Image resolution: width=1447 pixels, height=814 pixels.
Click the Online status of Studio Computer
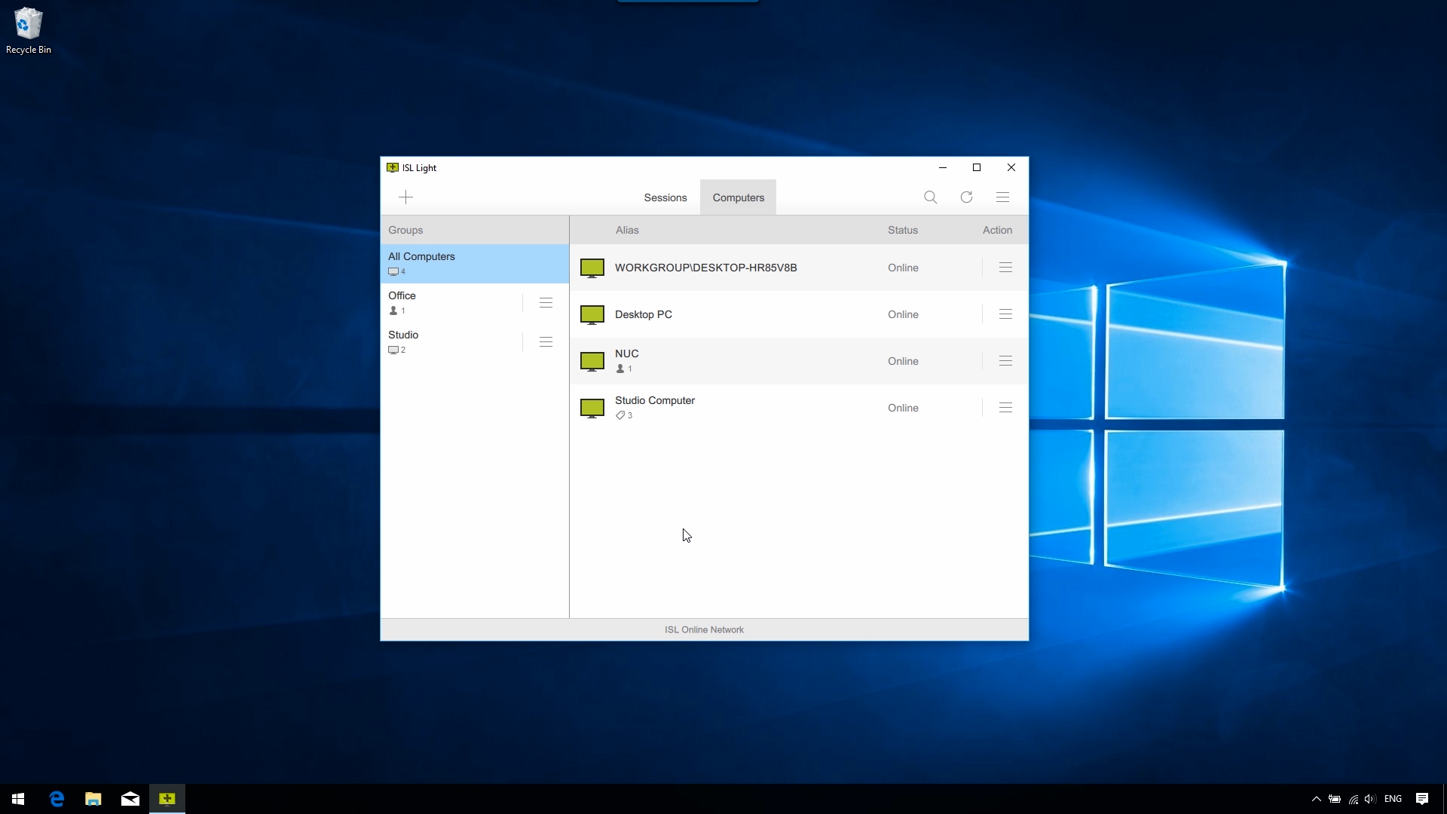point(903,408)
